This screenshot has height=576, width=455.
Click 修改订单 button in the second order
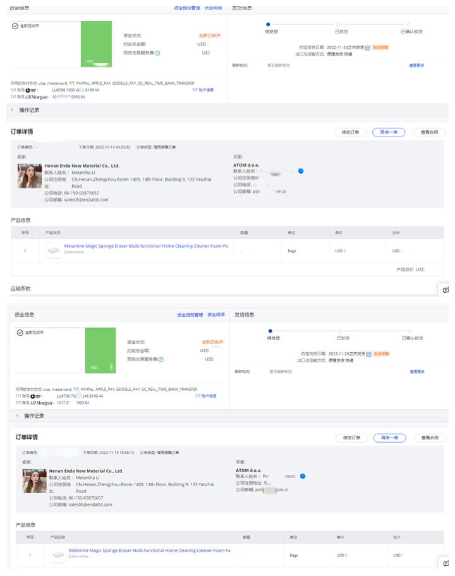[351, 438]
